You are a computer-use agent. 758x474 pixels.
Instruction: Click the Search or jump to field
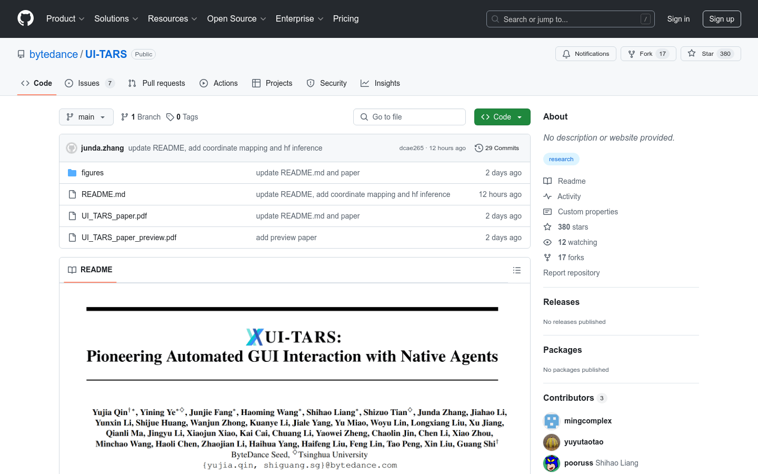[571, 19]
